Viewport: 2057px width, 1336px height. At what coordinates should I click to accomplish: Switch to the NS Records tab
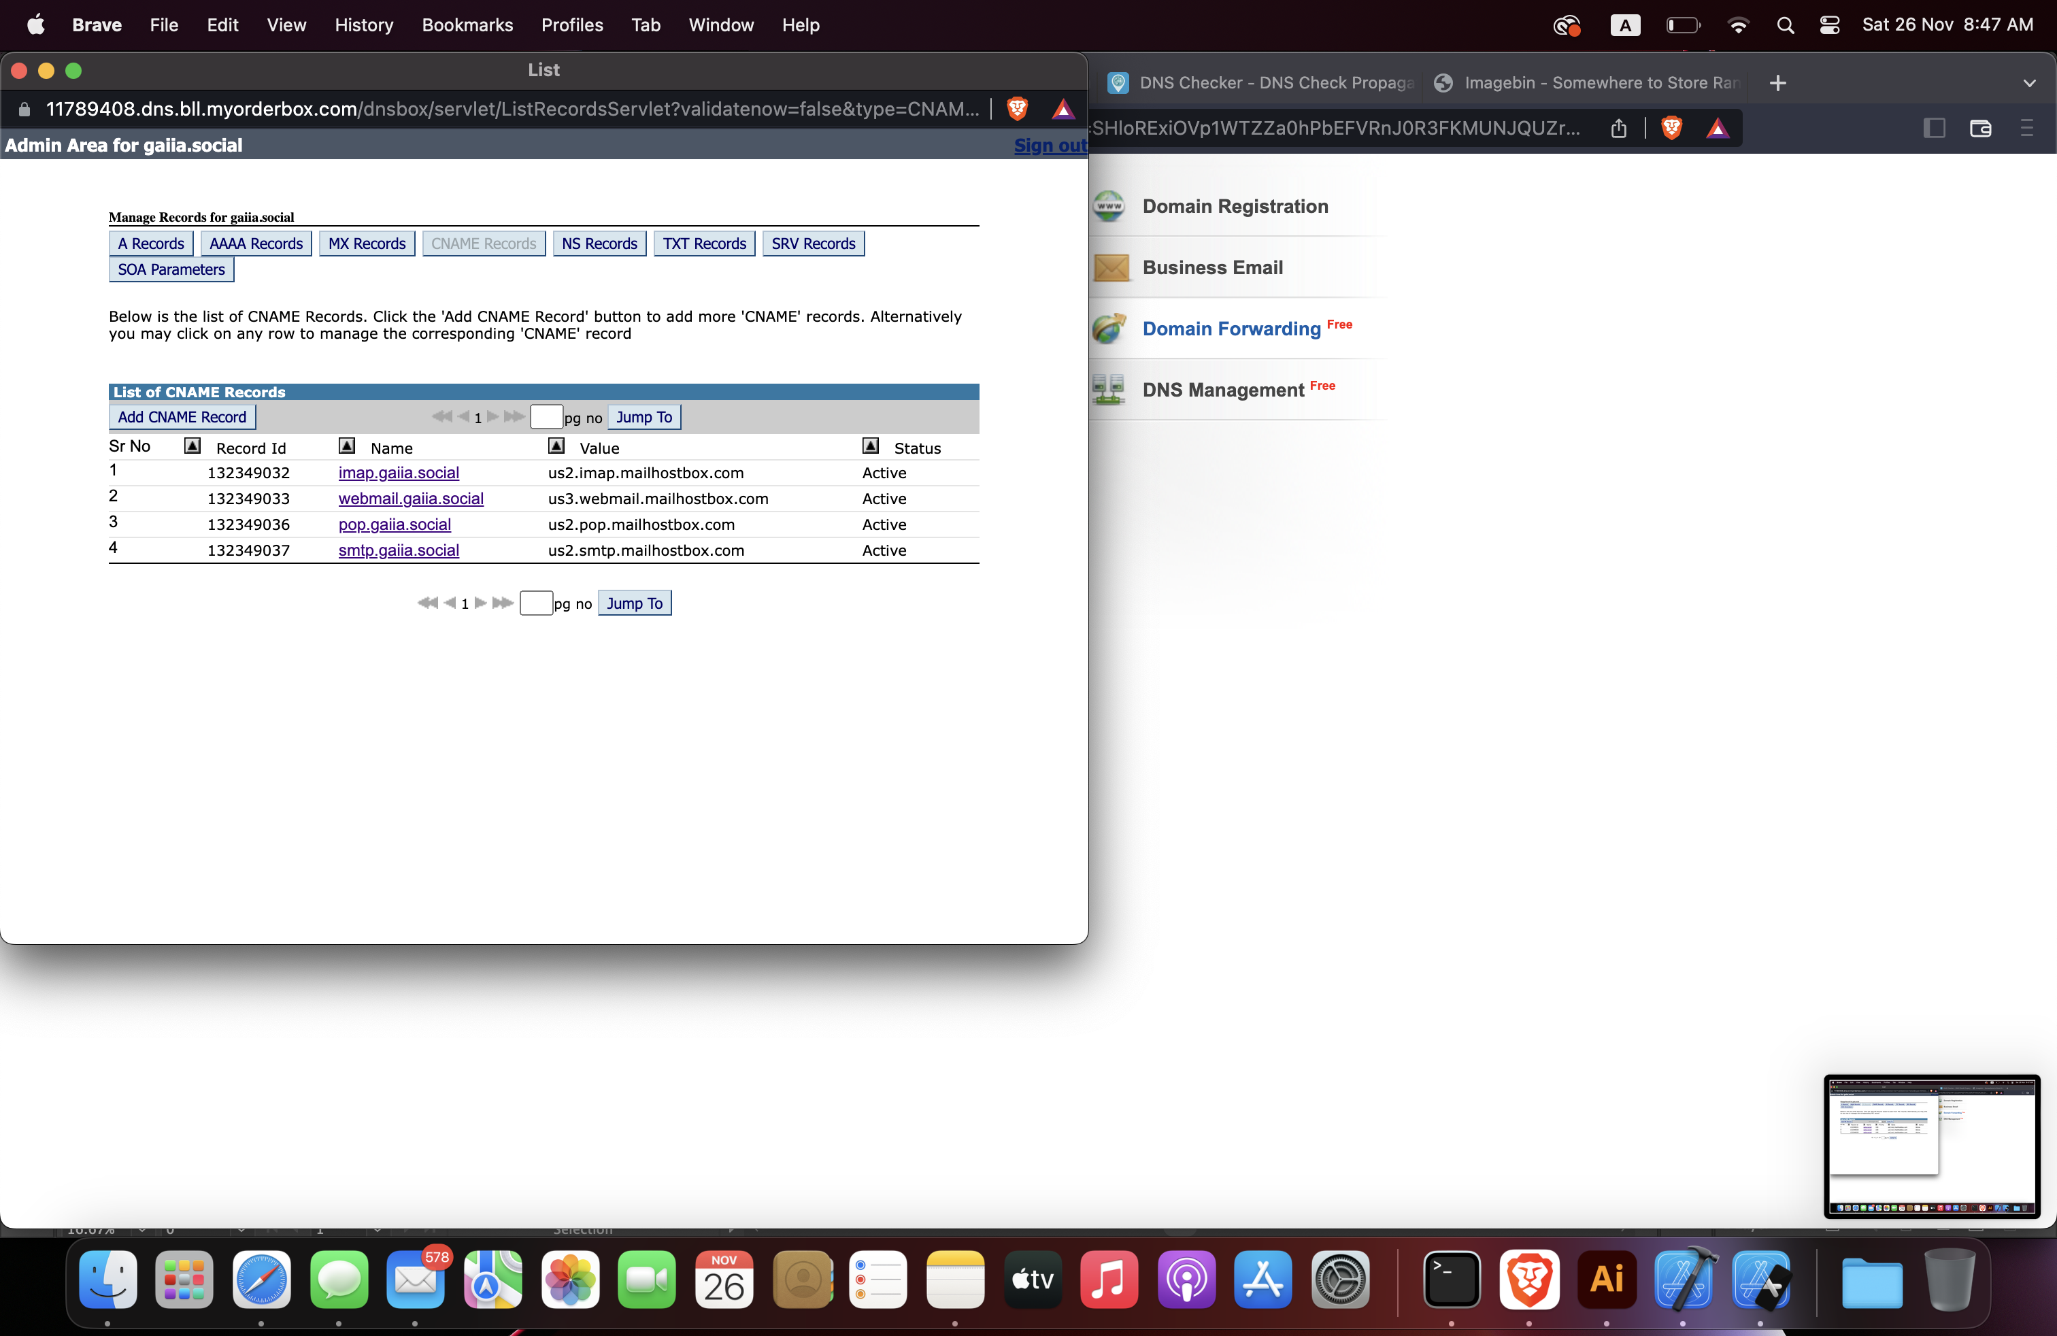(599, 244)
